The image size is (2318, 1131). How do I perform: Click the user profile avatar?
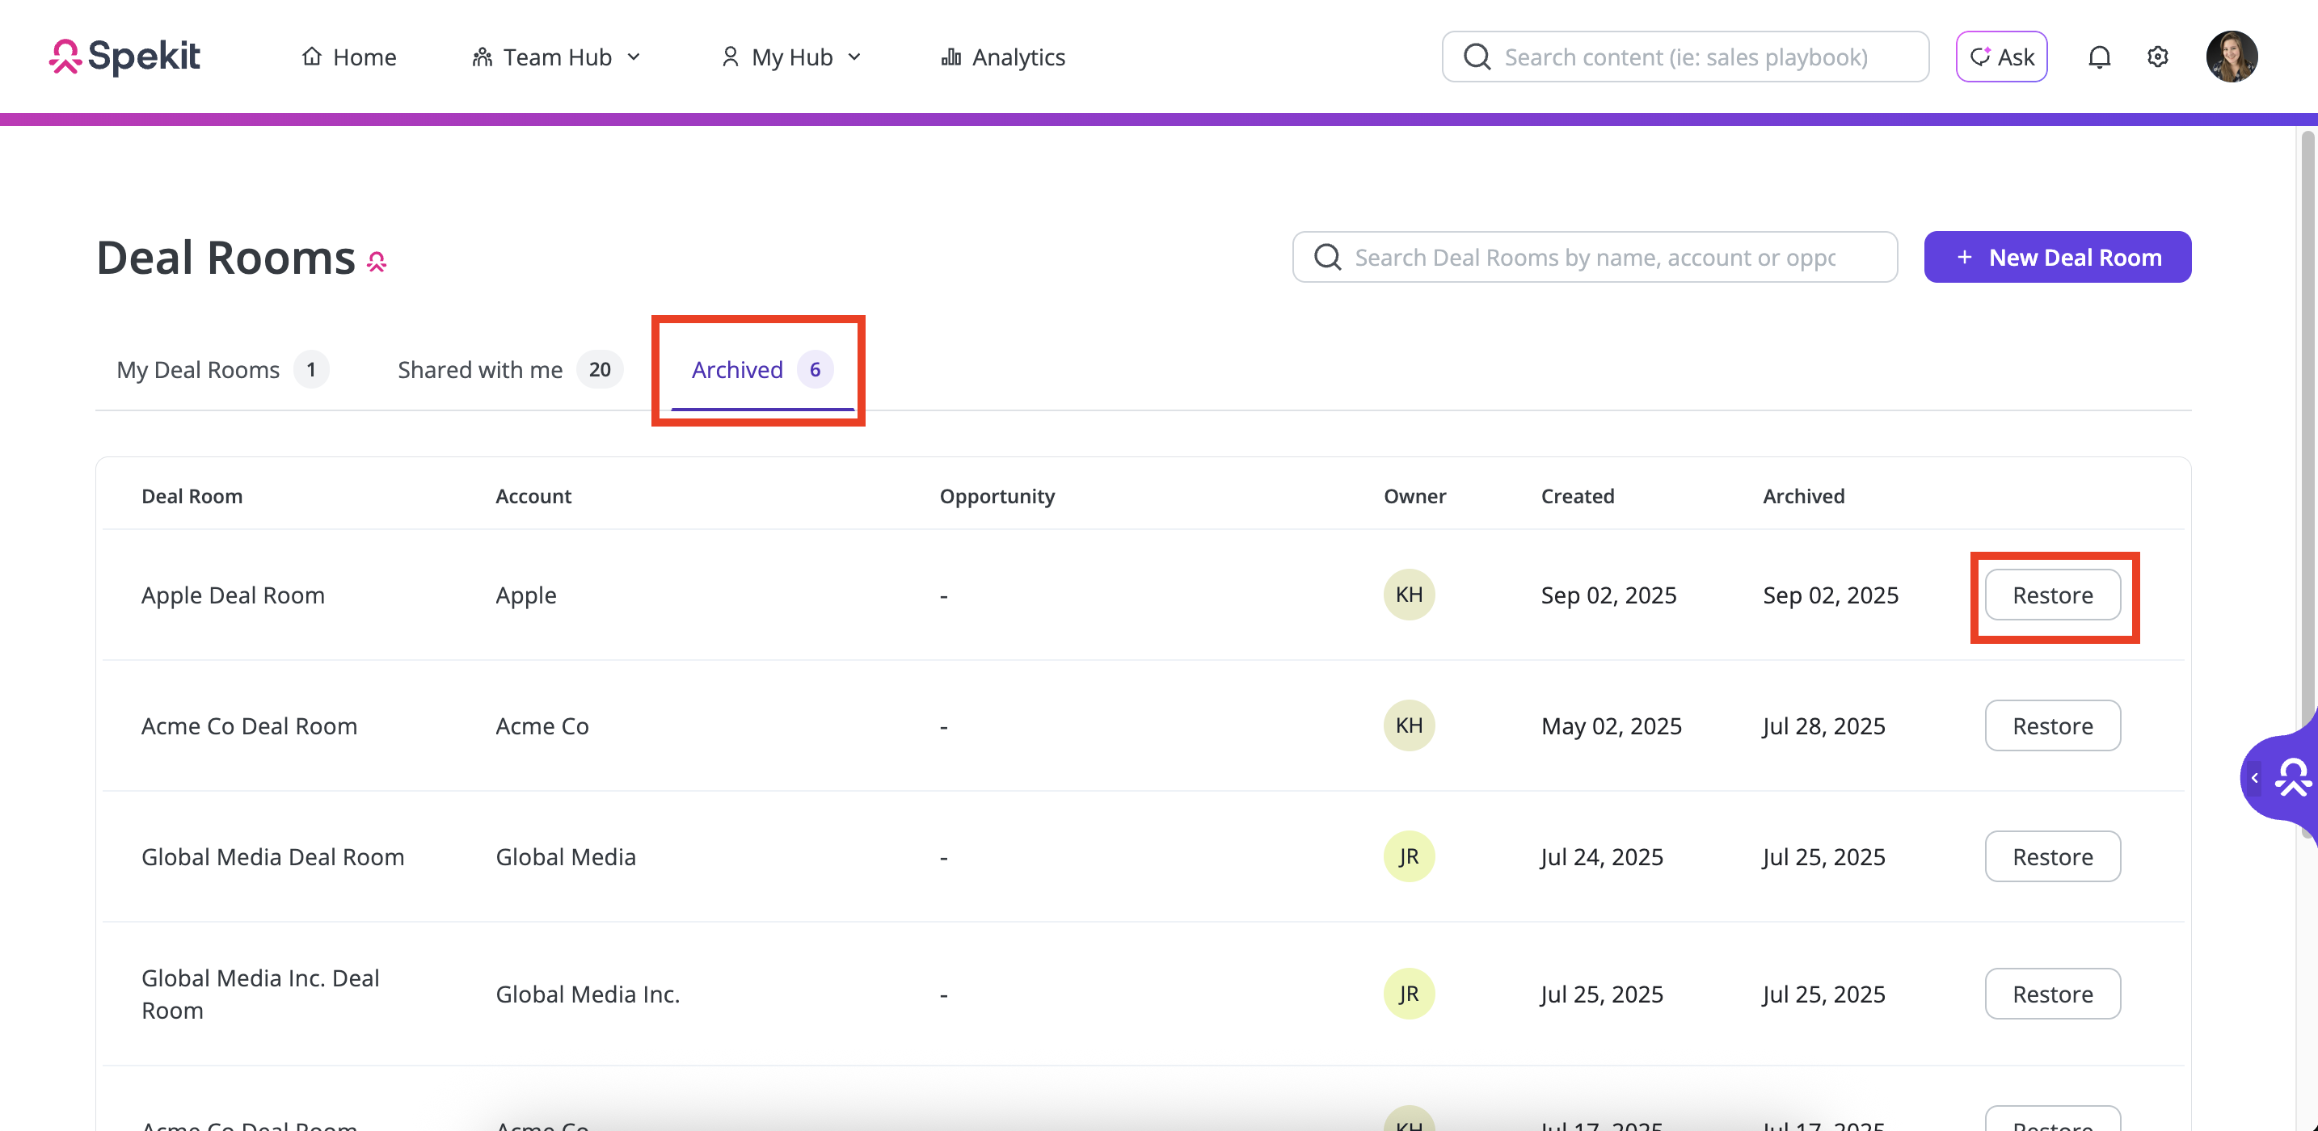click(x=2231, y=57)
